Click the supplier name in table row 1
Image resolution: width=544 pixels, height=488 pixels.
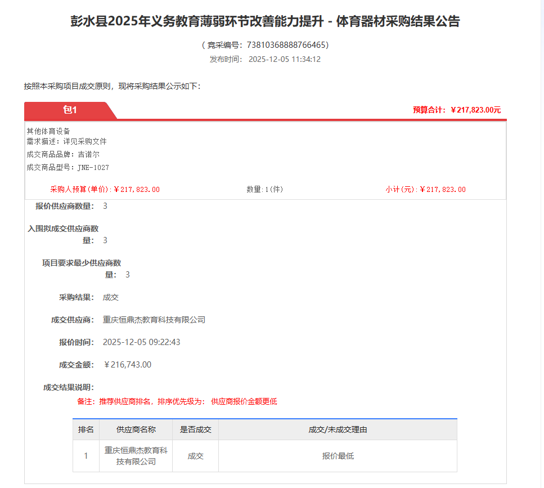coord(136,456)
